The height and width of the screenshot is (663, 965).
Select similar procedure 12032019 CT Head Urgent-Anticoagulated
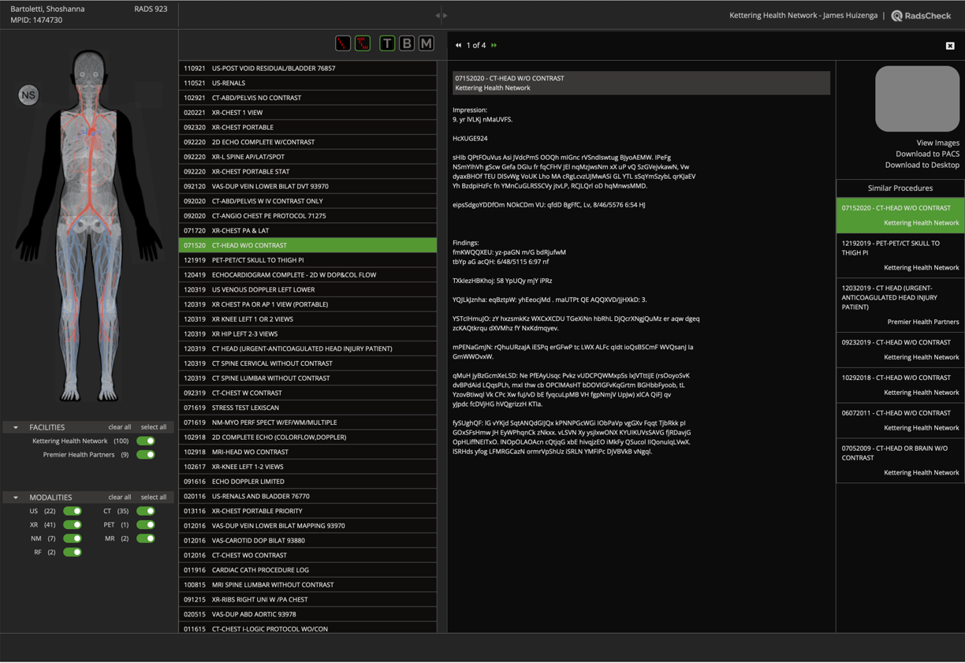(900, 304)
